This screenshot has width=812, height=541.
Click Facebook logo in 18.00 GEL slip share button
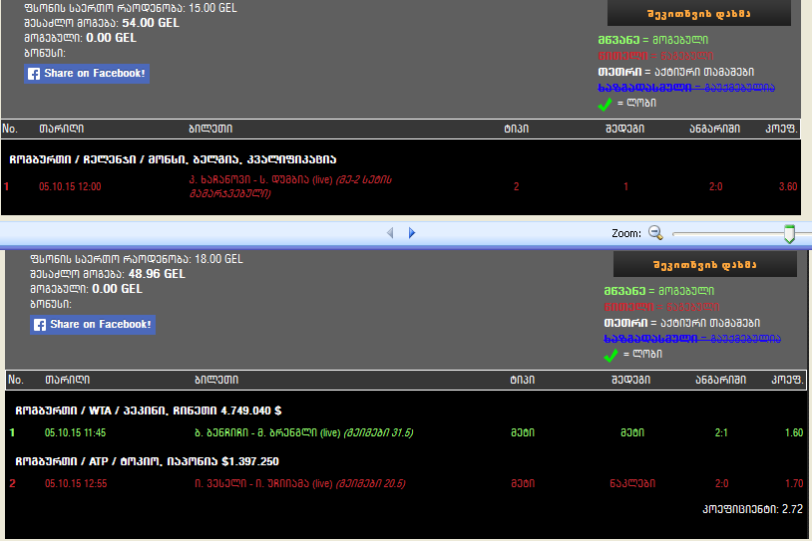pos(40,325)
